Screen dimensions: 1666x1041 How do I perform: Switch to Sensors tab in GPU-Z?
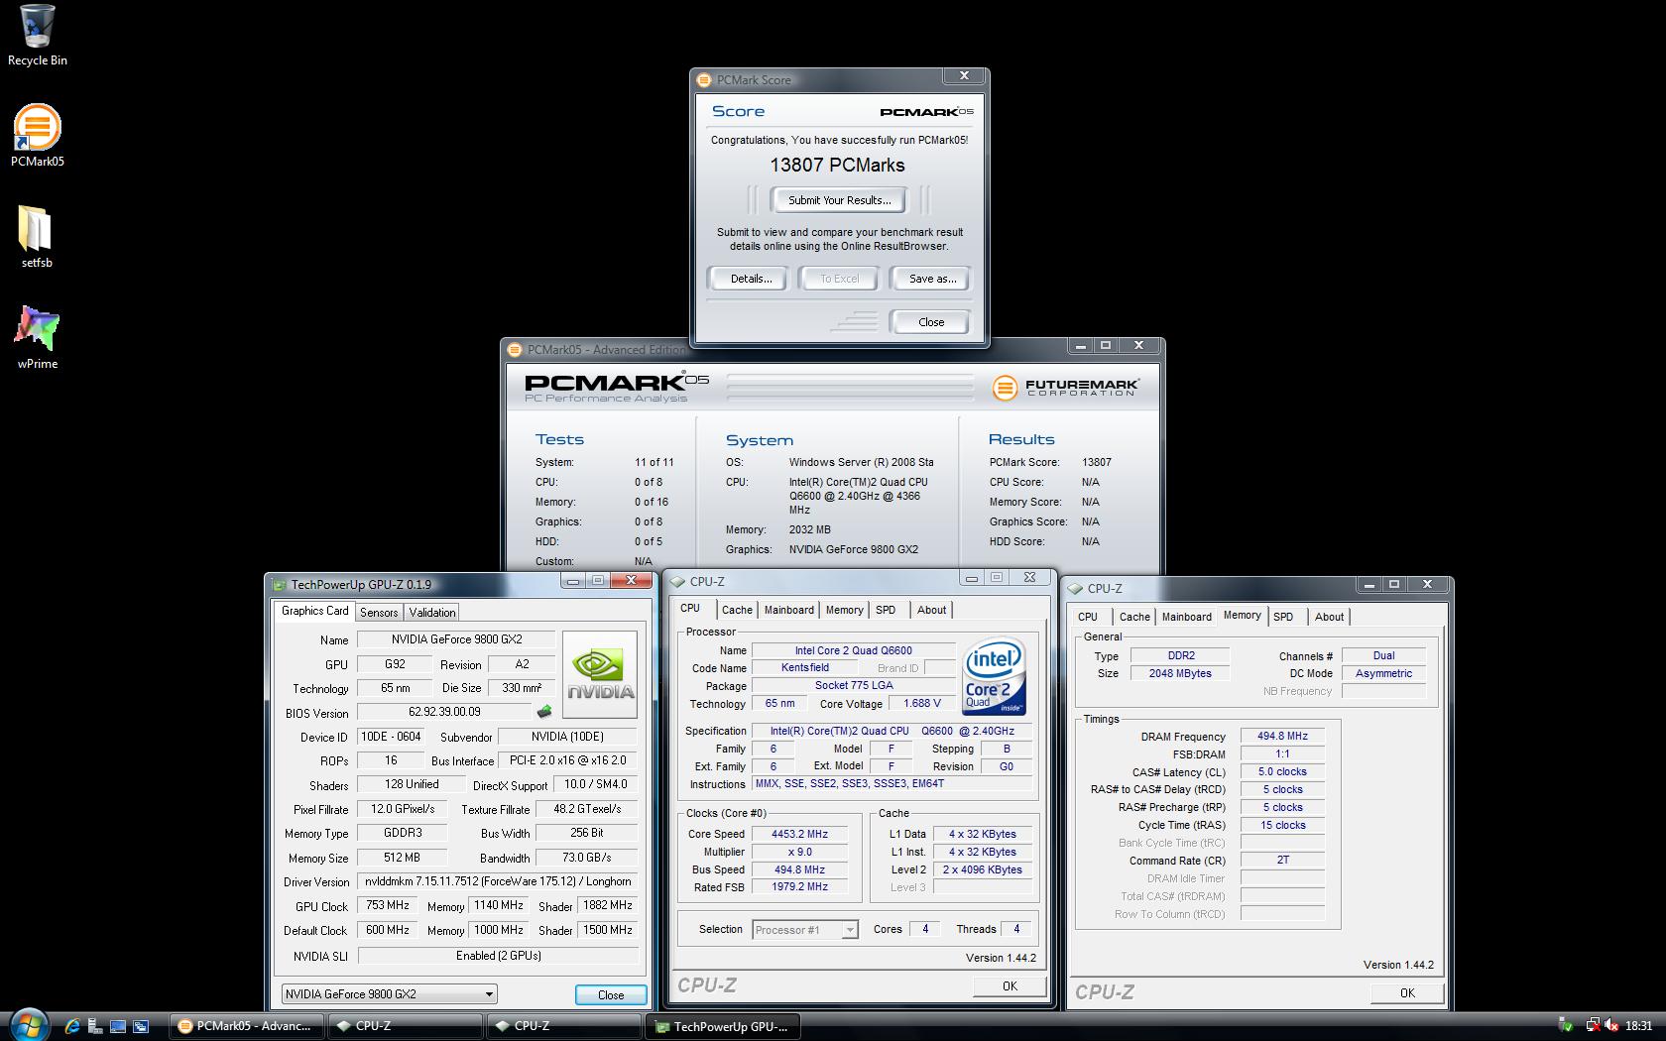click(x=379, y=613)
